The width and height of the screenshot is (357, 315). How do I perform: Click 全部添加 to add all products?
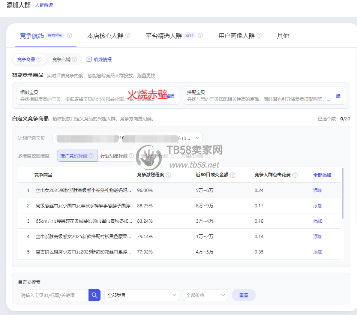[x=322, y=175]
